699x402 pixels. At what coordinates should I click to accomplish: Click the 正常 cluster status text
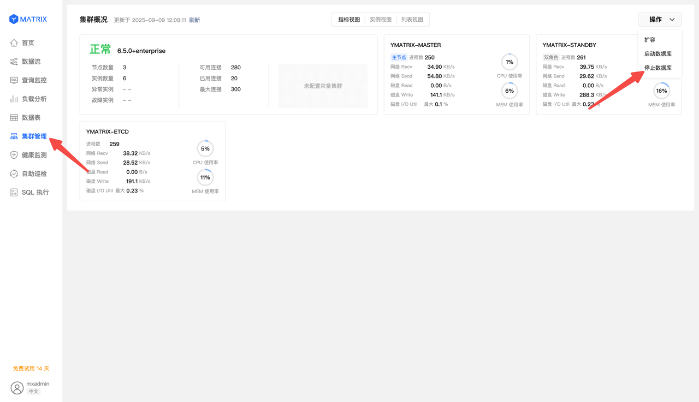pyautogui.click(x=100, y=50)
